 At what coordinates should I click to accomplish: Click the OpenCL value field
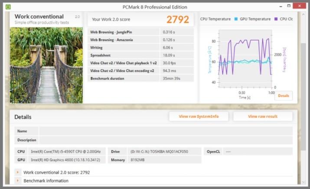click(x=258, y=151)
